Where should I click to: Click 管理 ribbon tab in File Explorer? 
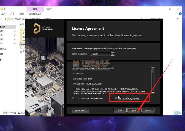coord(35,9)
